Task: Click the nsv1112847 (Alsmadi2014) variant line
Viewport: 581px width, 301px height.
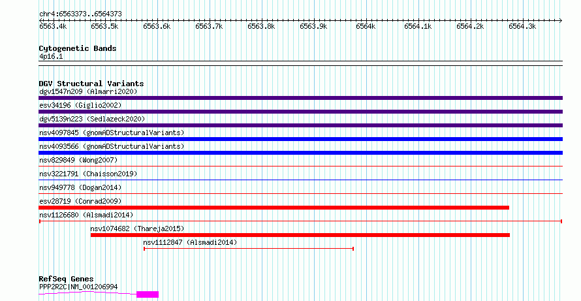Action: pyautogui.click(x=249, y=249)
